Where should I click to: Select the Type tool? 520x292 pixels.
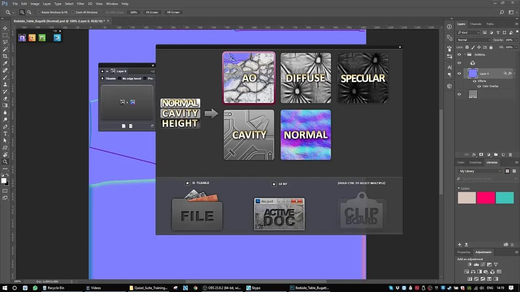tap(5, 133)
